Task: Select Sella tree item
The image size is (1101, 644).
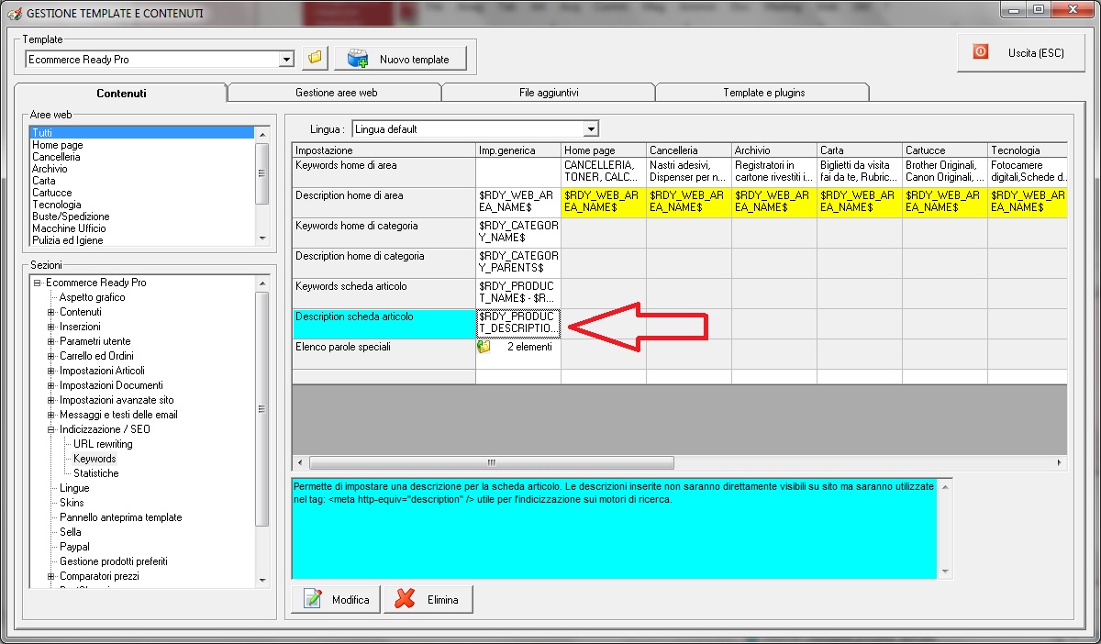Action: tap(71, 532)
